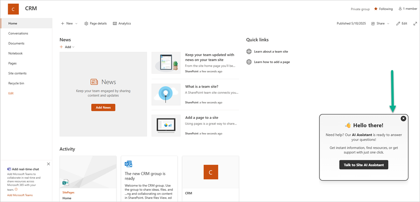Click the Edit pencil in the command bar
The width and height of the screenshot is (420, 202).
(398, 24)
